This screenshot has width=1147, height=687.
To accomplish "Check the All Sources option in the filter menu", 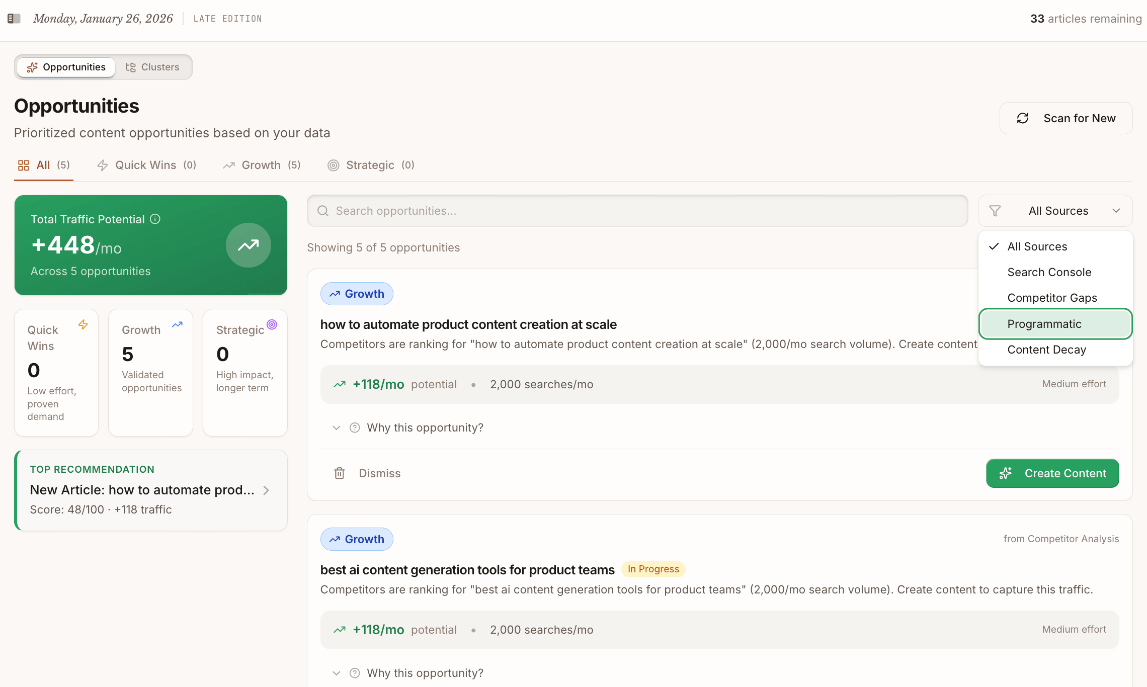I will pos(1037,246).
